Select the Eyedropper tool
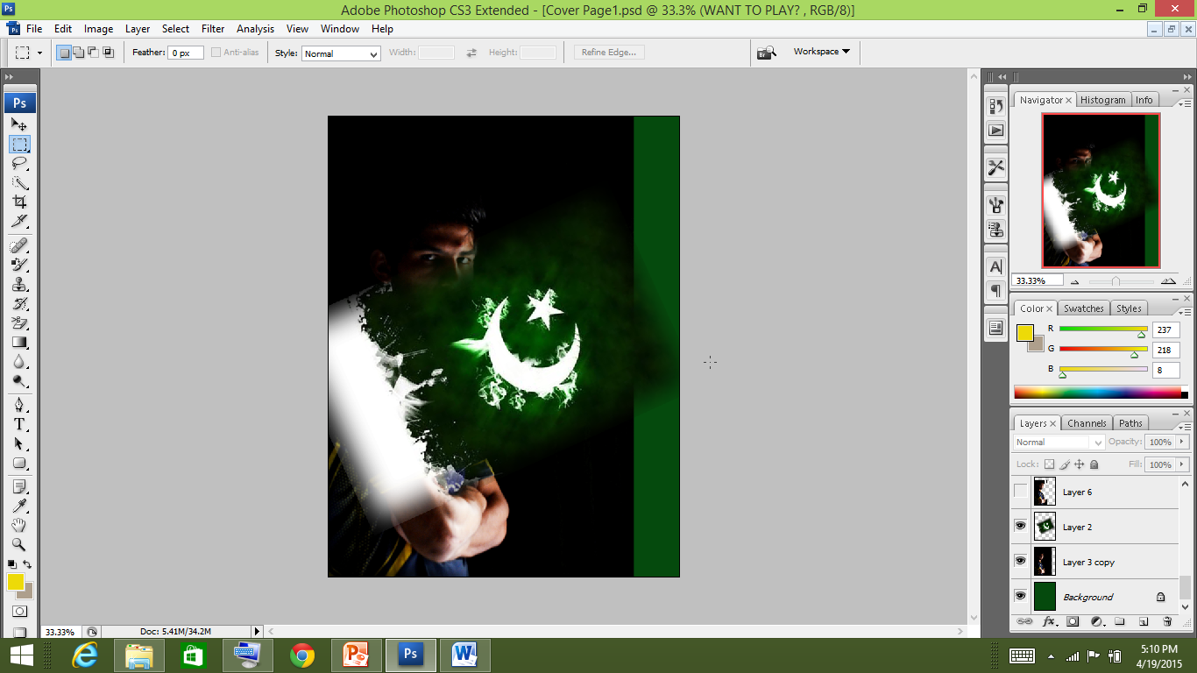 pyautogui.click(x=19, y=506)
